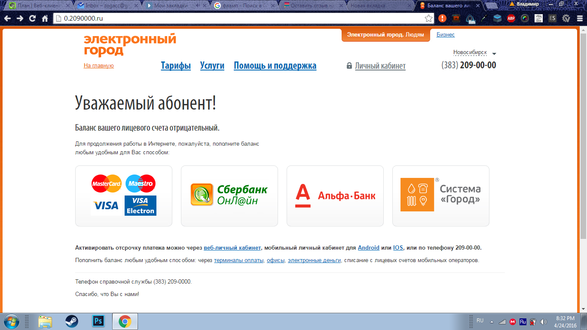Pay with MasterCard, Maestro or Visa card
Screen dimensions: 587x330
tap(124, 196)
